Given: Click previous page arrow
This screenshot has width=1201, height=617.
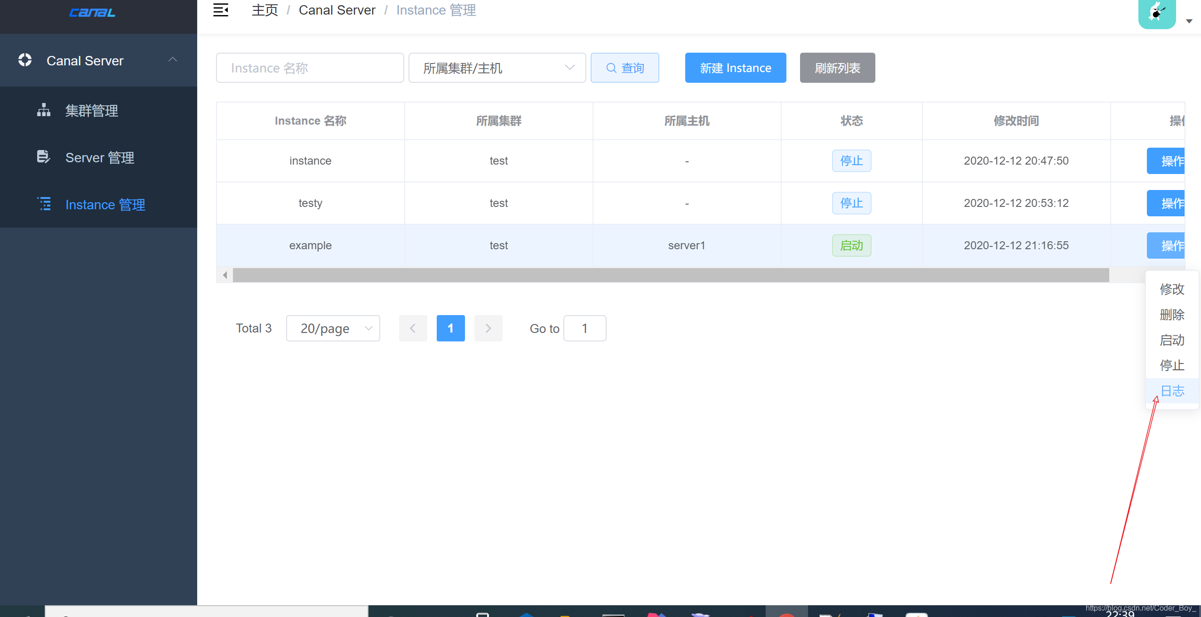Looking at the screenshot, I should (413, 328).
